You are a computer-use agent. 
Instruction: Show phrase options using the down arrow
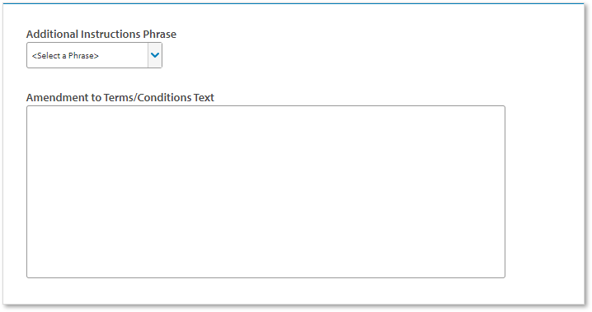[x=155, y=55]
